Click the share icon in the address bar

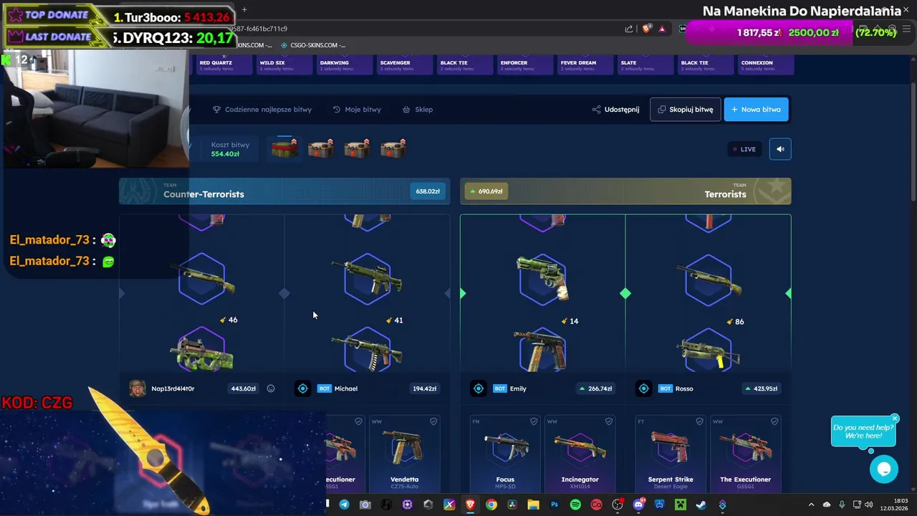click(629, 29)
